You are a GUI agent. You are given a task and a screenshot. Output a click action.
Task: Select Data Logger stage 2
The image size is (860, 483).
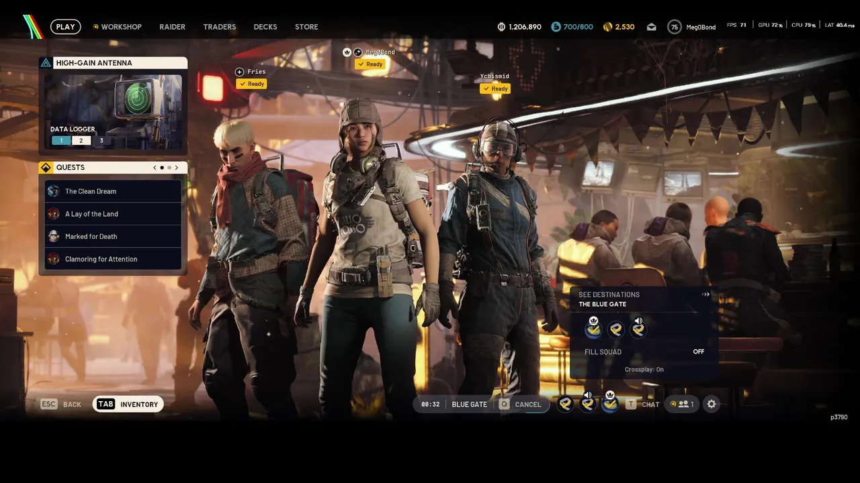coord(81,141)
